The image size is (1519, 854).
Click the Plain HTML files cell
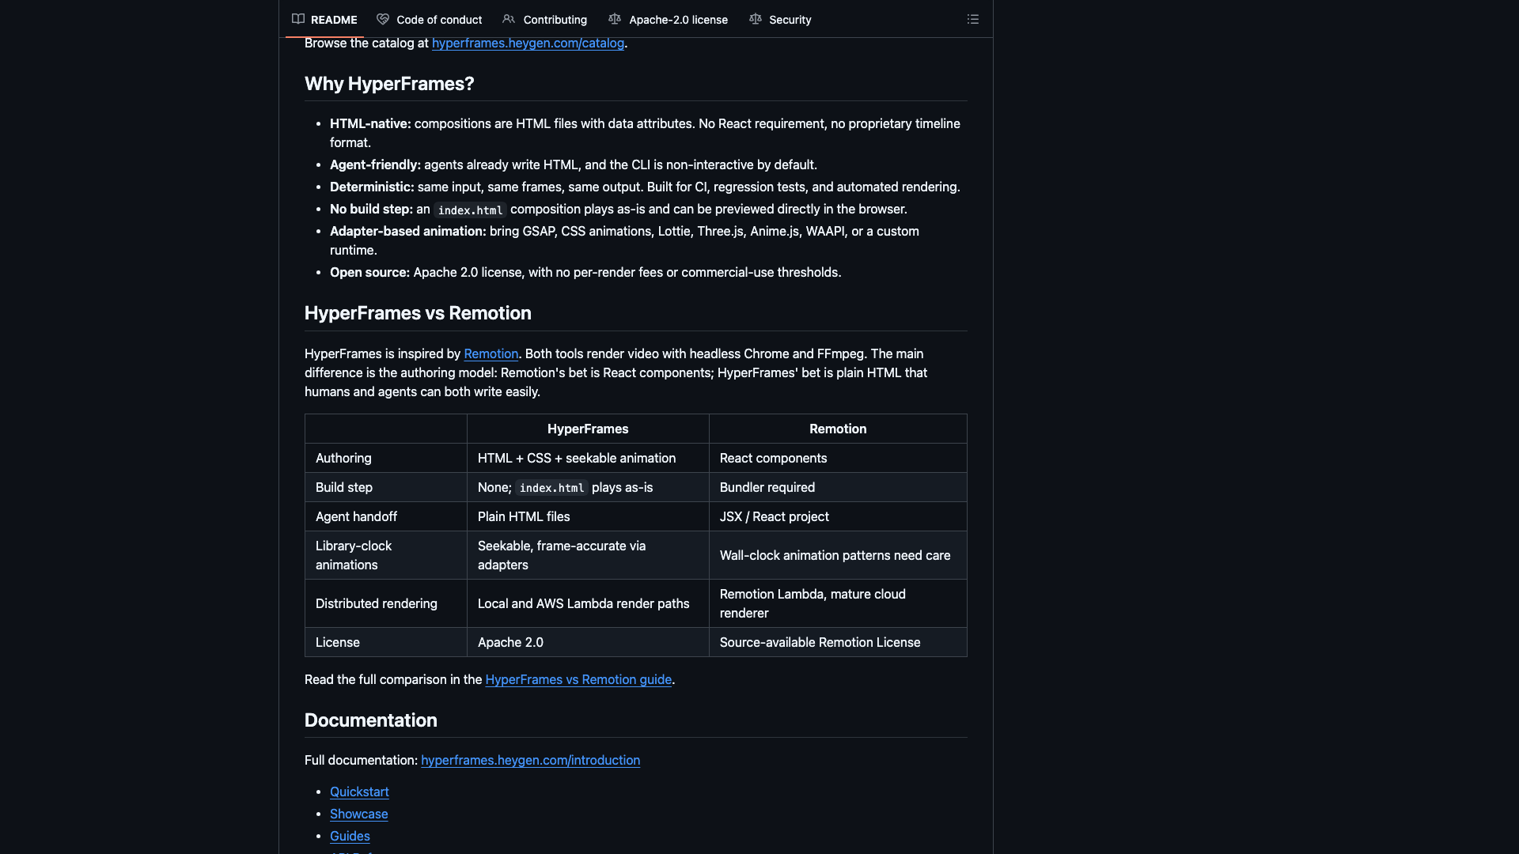588,516
